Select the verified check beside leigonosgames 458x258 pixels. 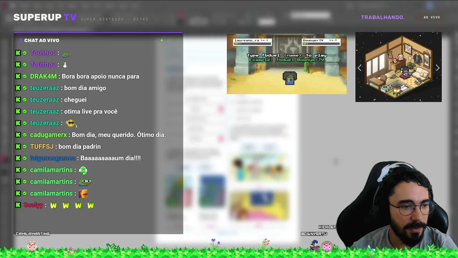(25, 158)
